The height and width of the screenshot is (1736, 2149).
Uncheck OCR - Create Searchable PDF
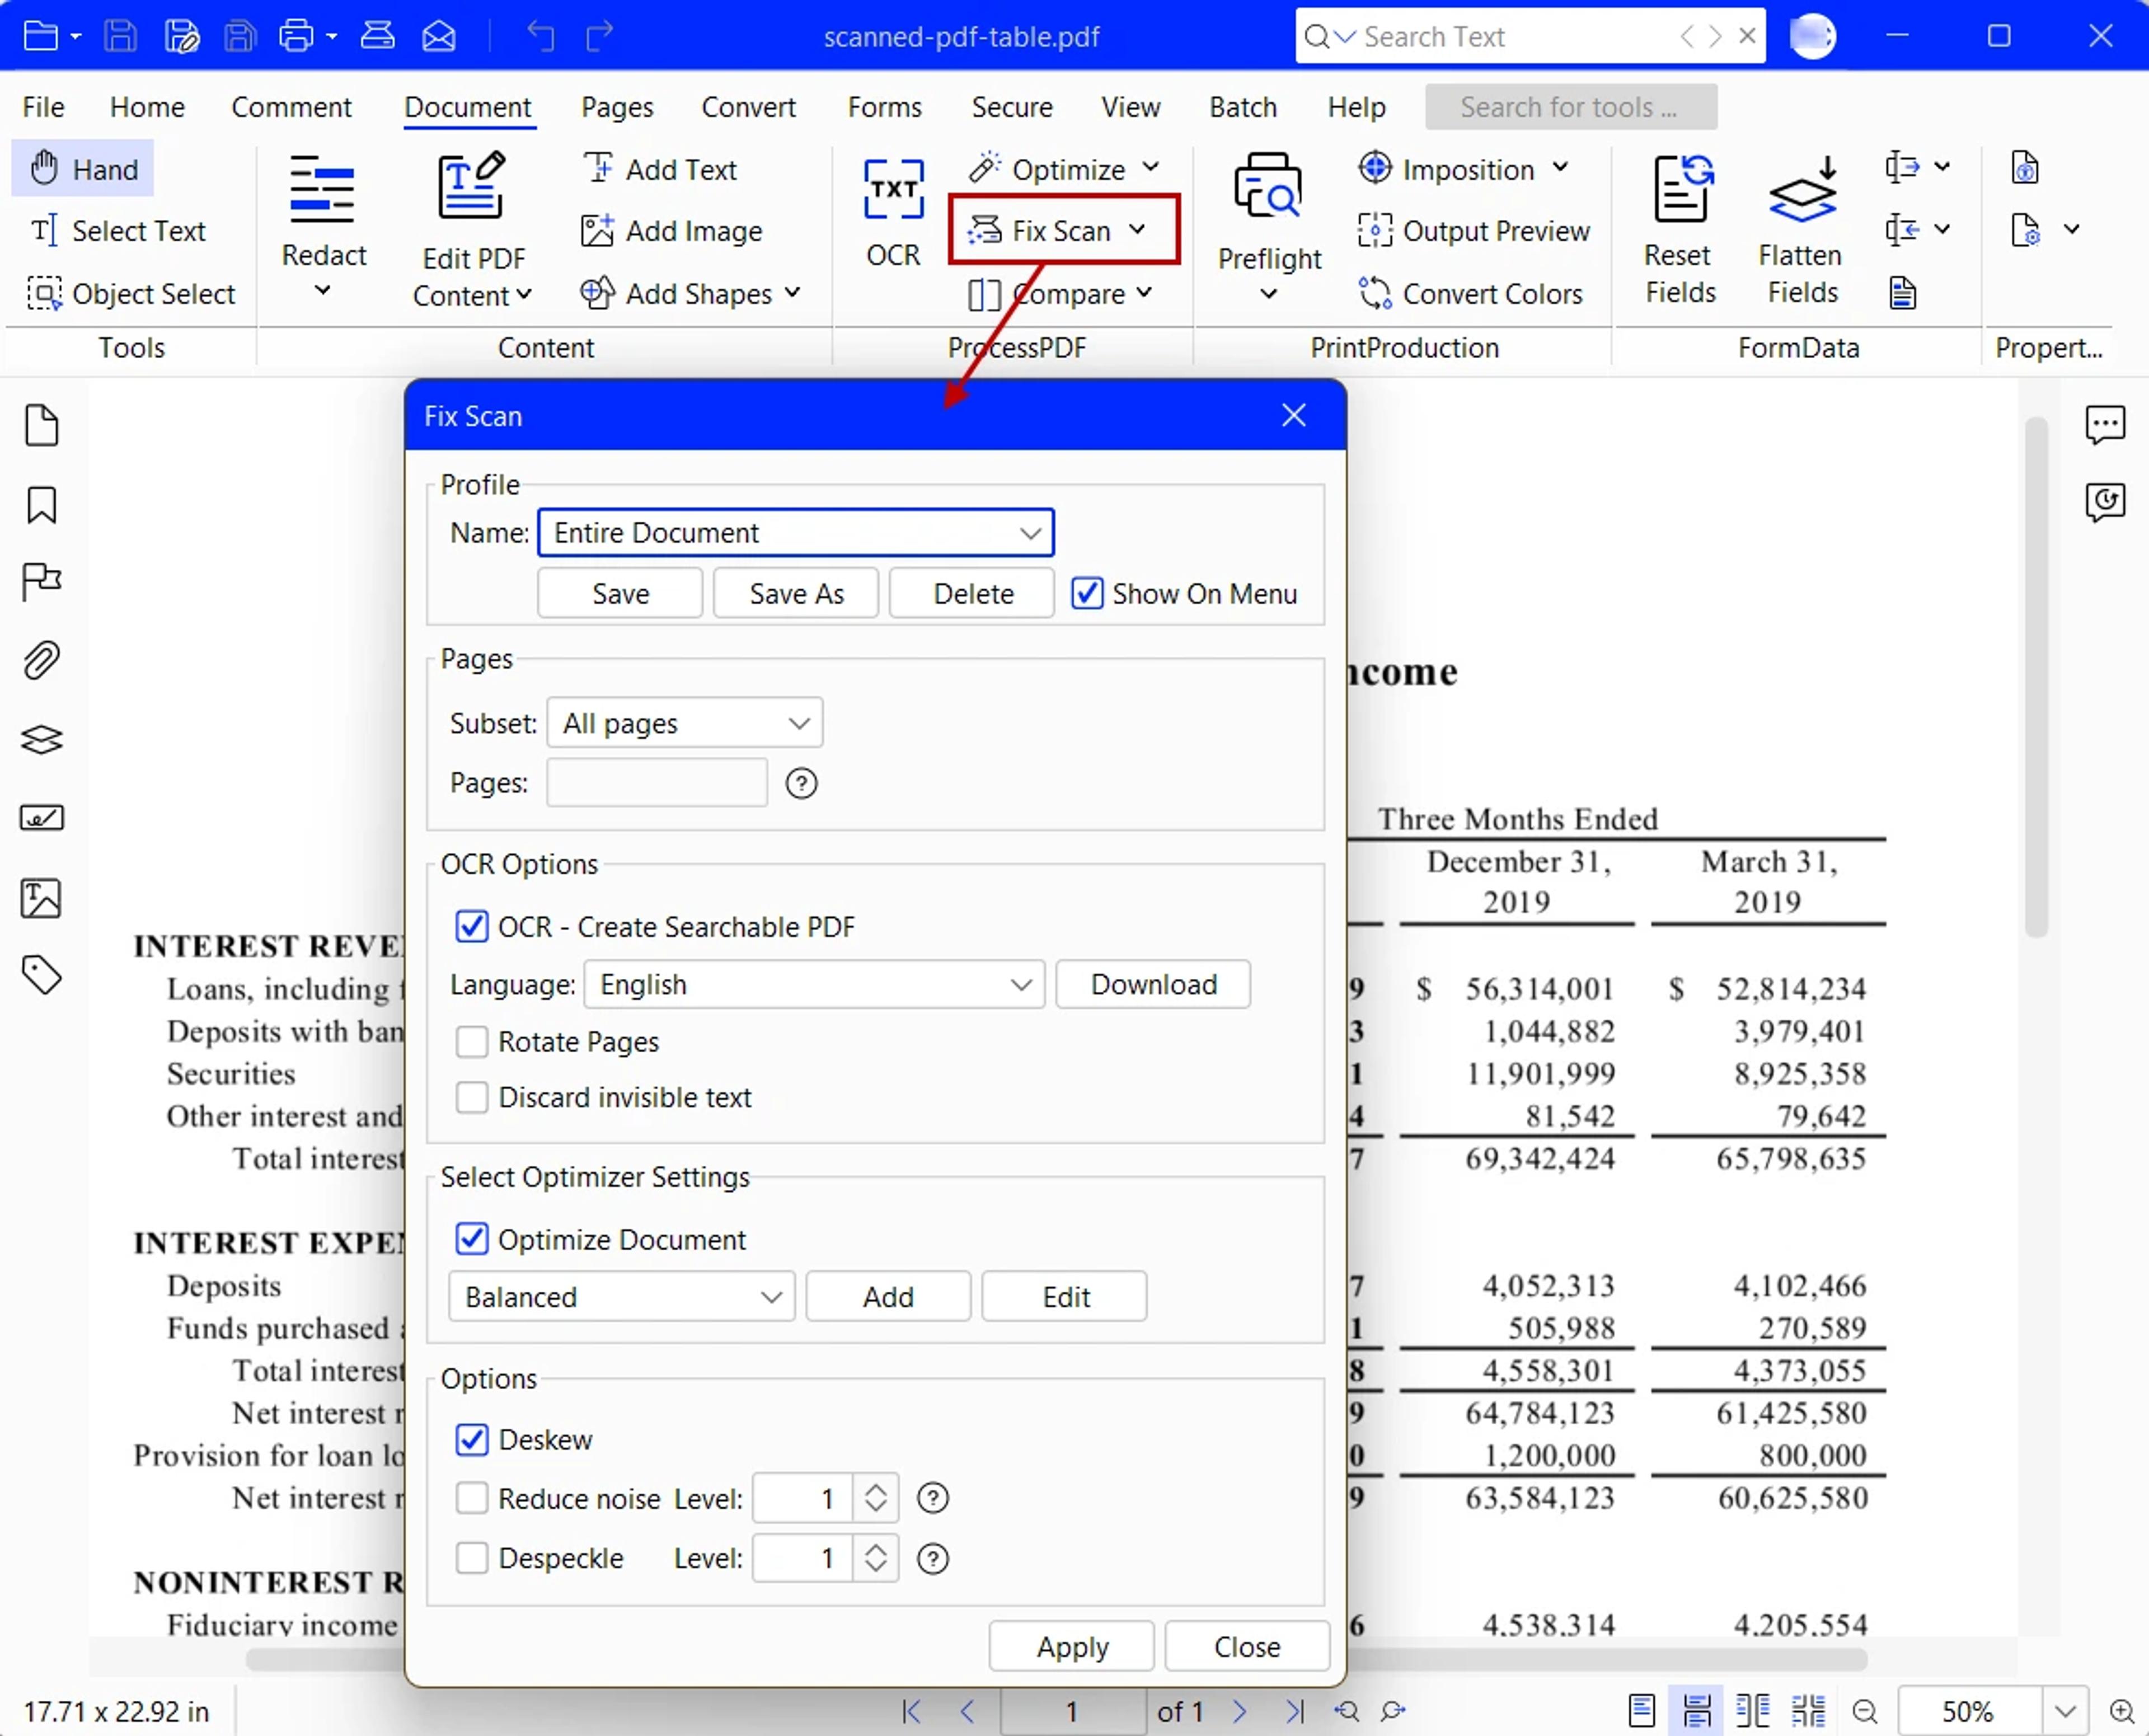point(471,927)
